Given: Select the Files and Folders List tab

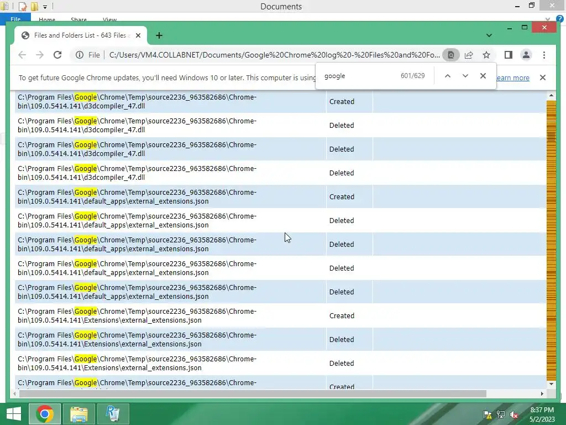Looking at the screenshot, I should [81, 35].
